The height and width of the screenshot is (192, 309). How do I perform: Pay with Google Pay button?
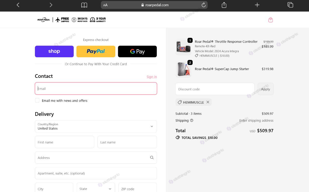click(x=137, y=52)
